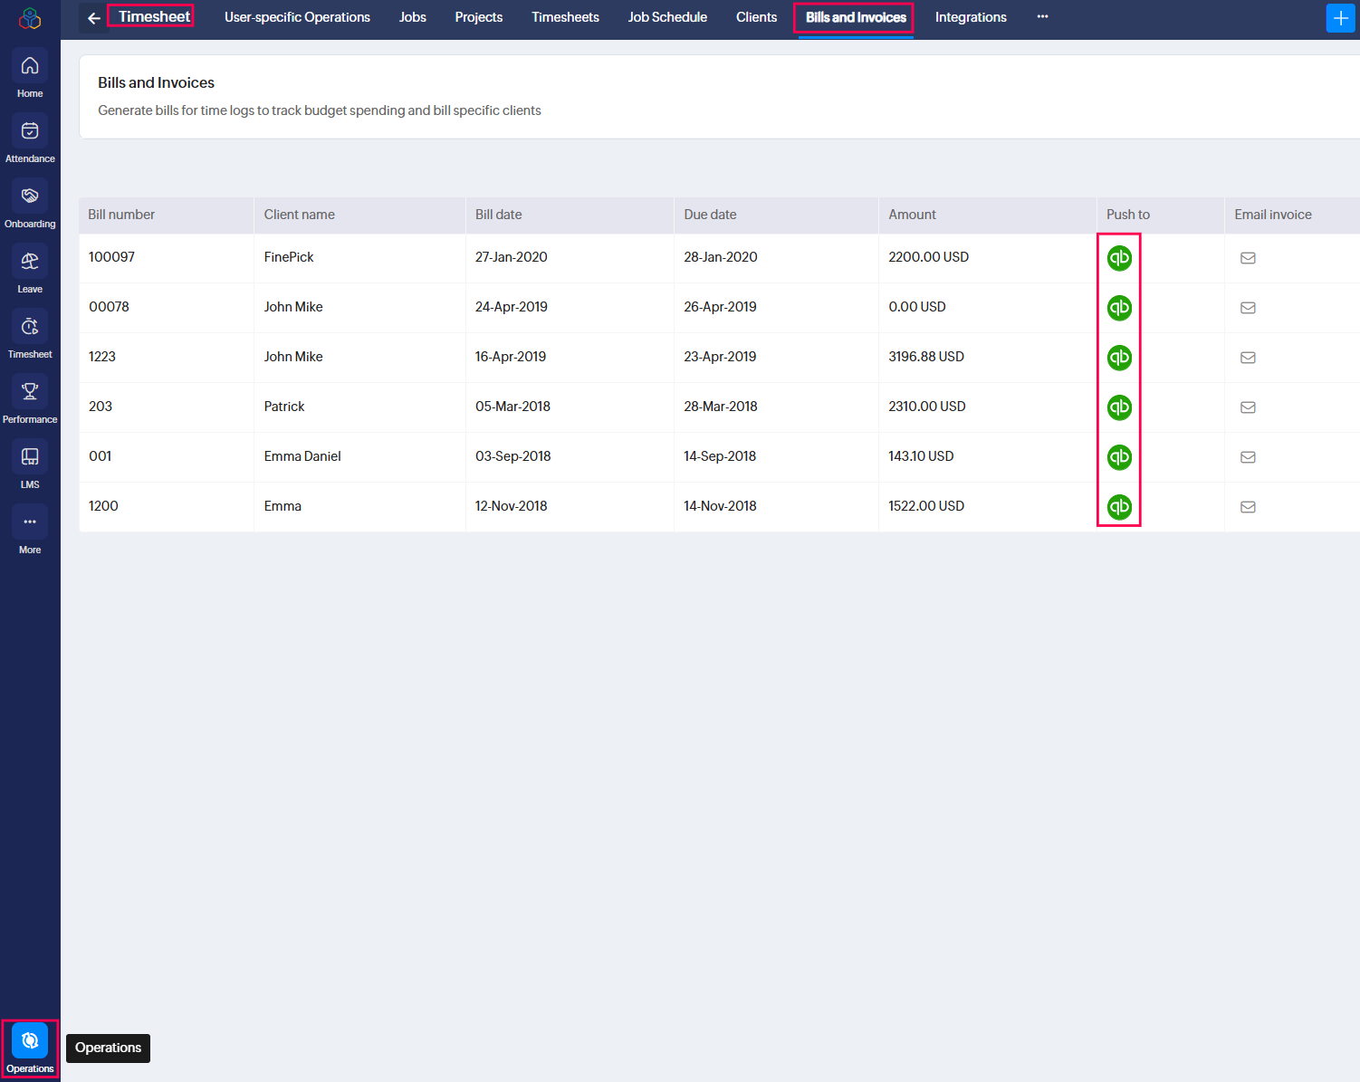Click amount 3196.88 USD

(x=926, y=357)
